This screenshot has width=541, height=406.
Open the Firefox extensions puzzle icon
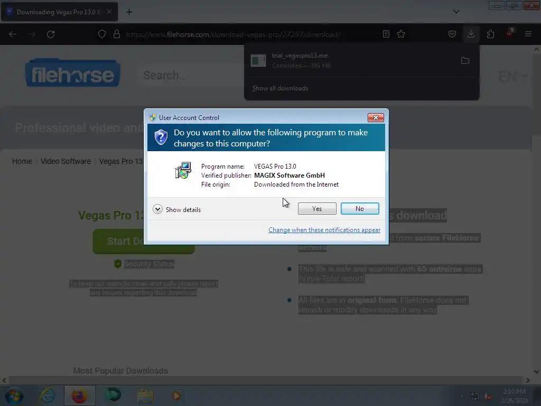coord(490,34)
